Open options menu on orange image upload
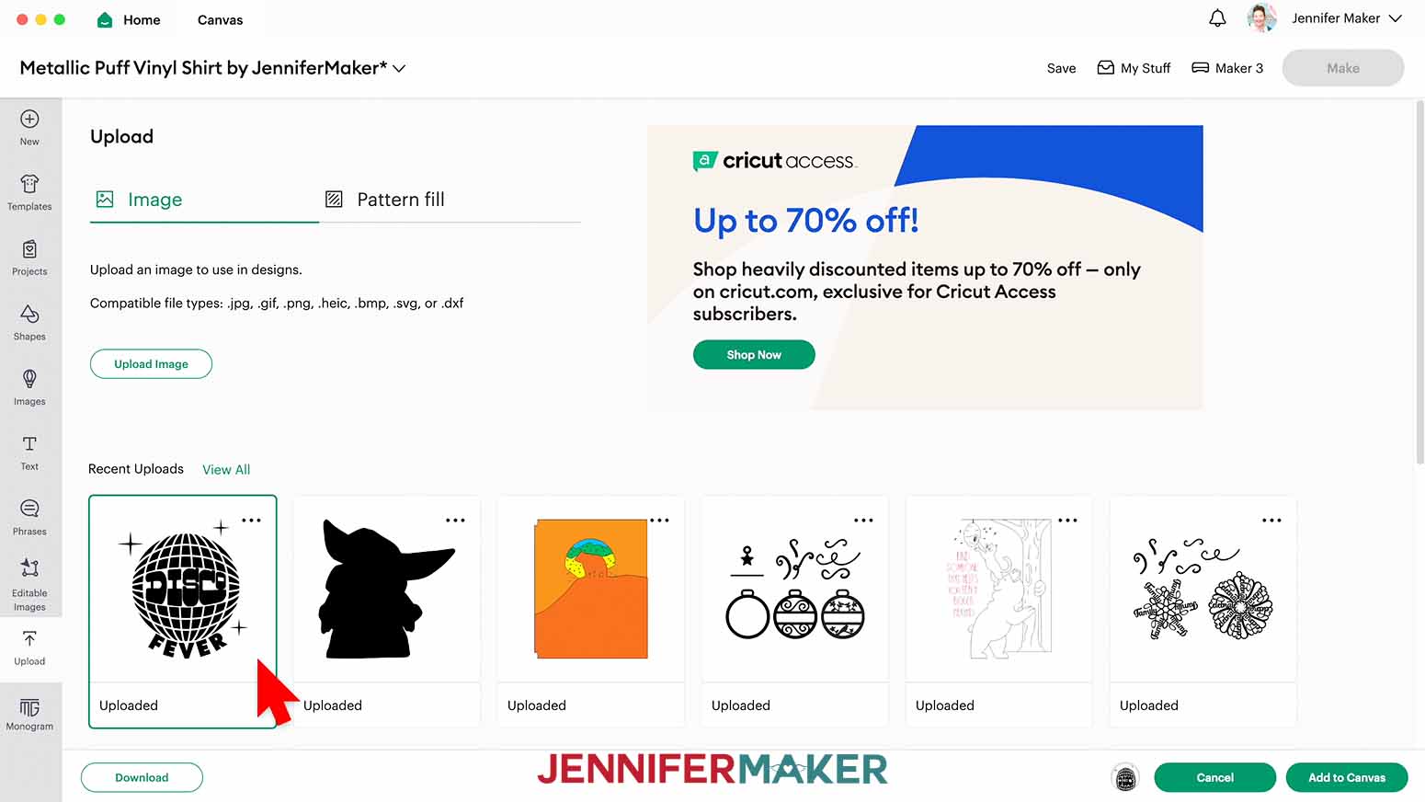Image resolution: width=1425 pixels, height=802 pixels. (x=659, y=520)
